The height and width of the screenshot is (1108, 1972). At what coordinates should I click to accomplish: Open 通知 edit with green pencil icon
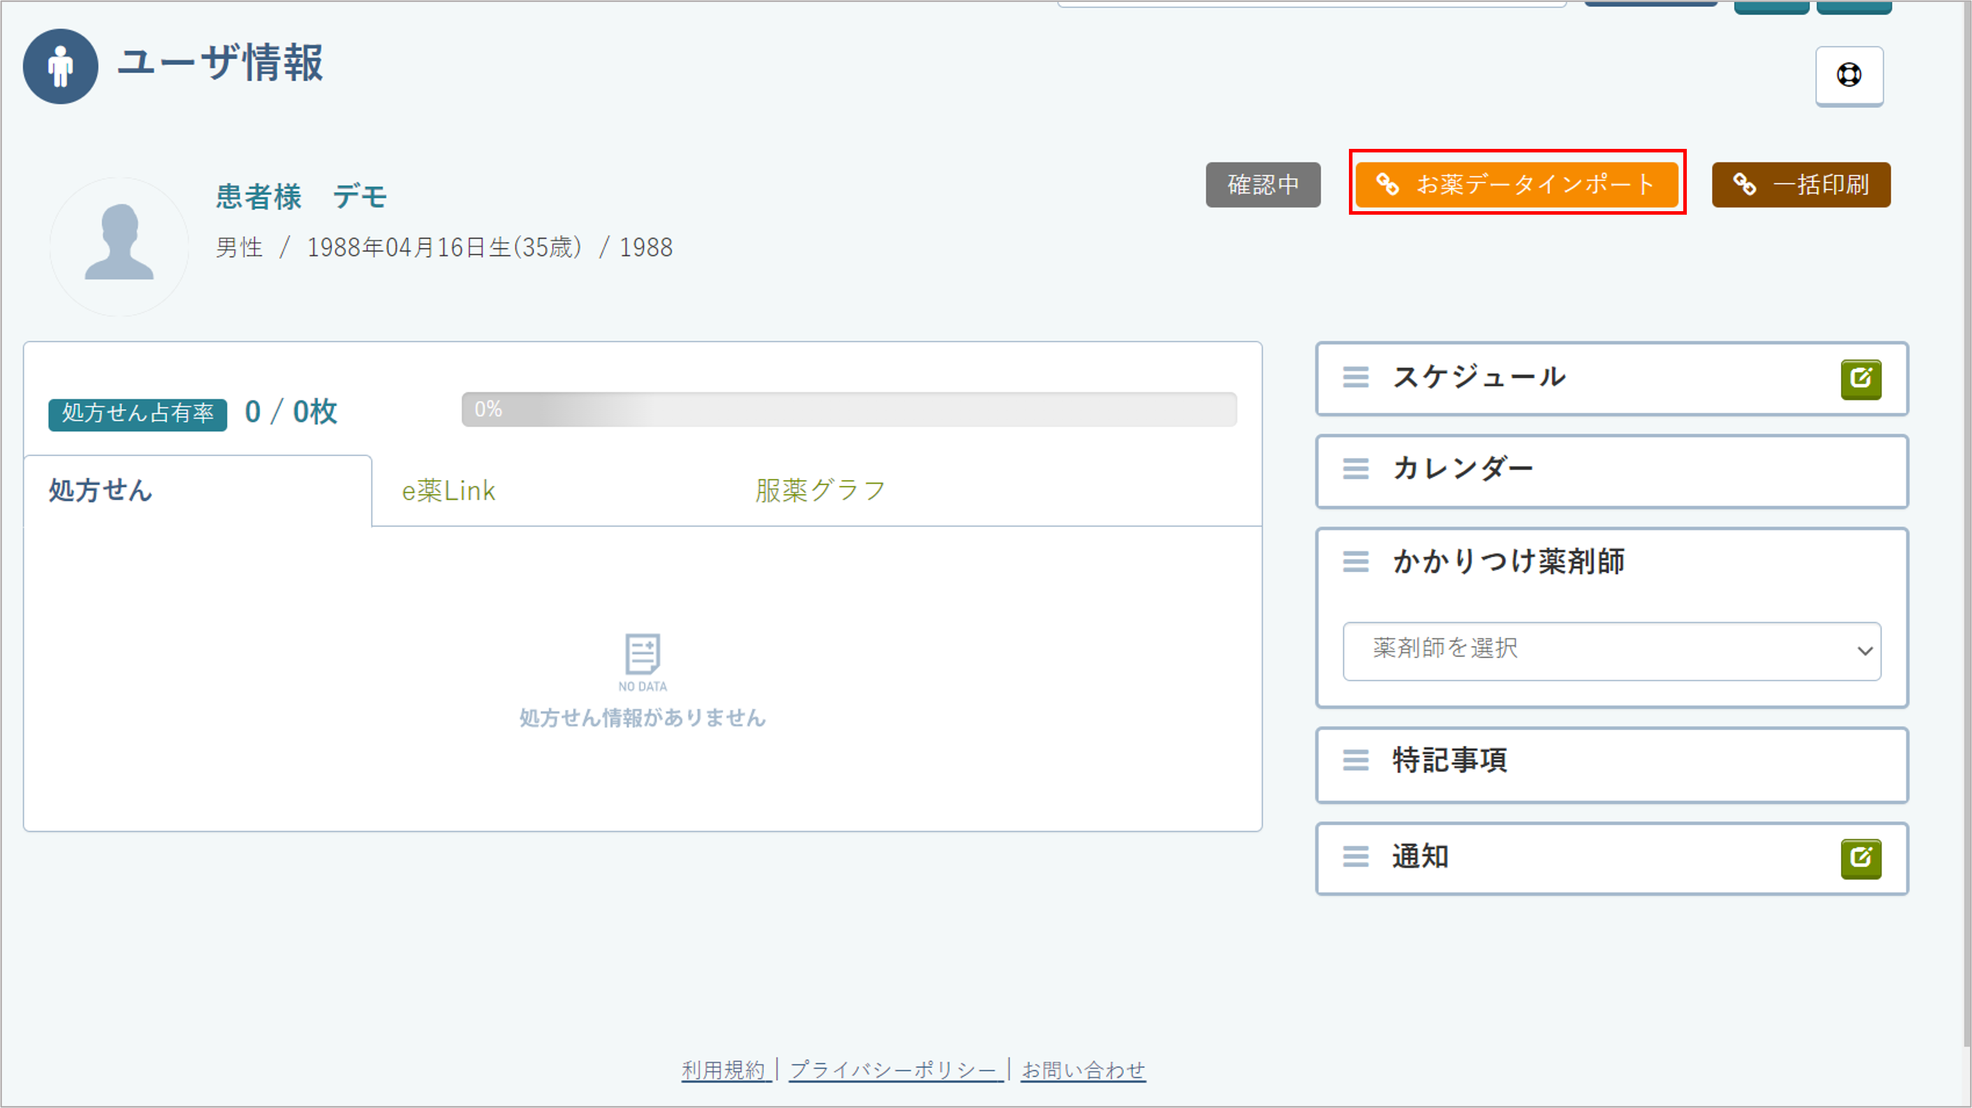1860,858
